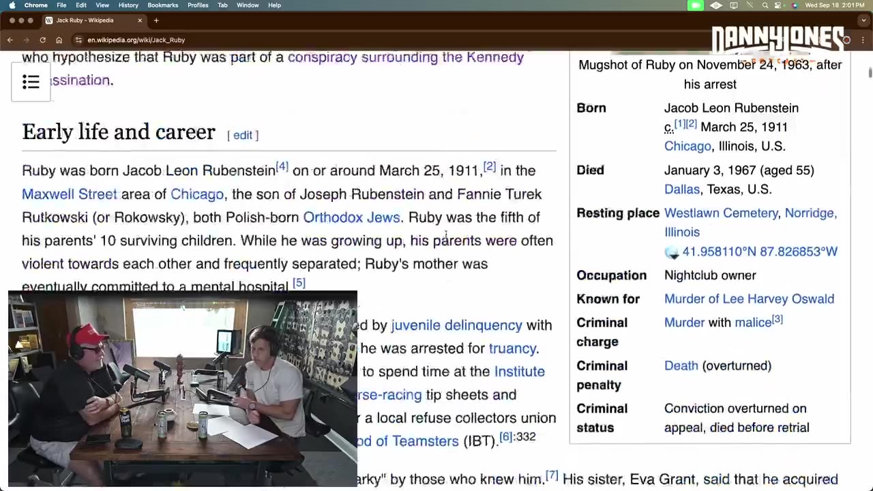Open site information icon in address bar
Viewport: 873px width, 491px height.
(78, 40)
